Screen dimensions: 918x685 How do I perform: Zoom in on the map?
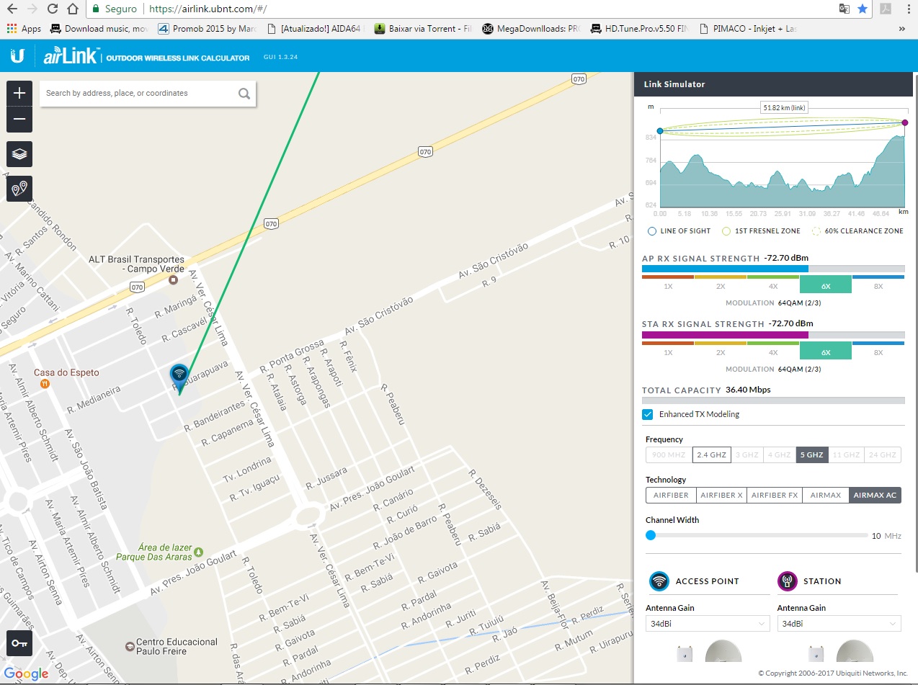(19, 93)
